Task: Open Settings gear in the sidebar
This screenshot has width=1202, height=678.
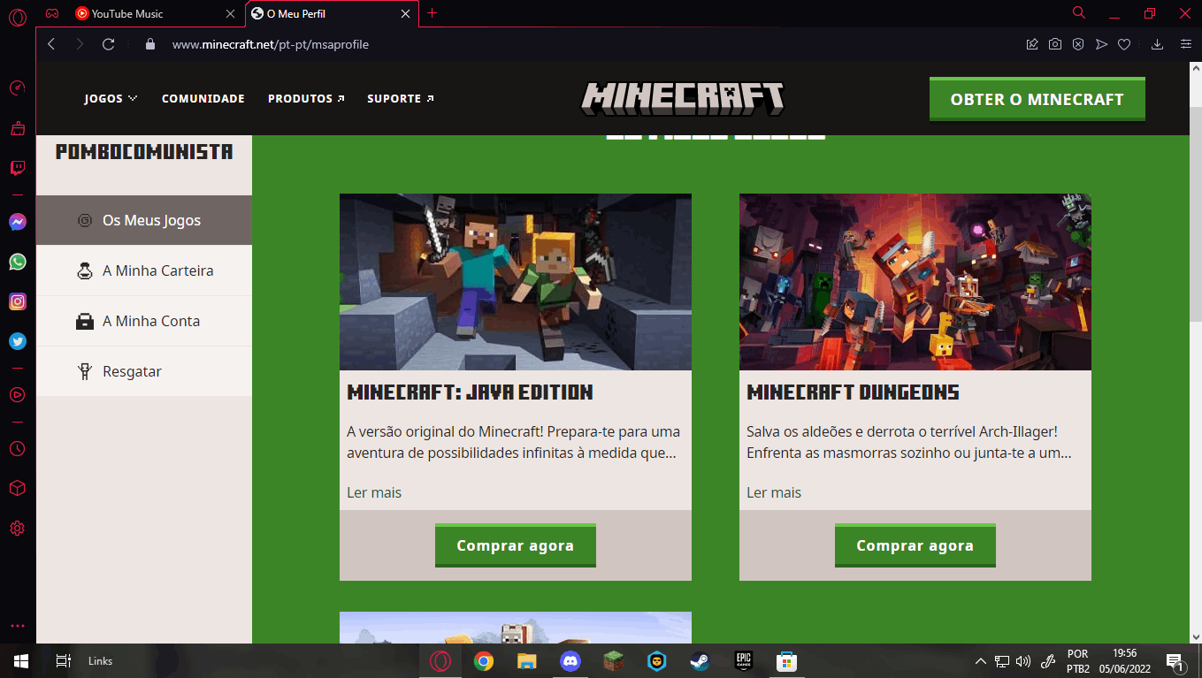Action: point(17,529)
